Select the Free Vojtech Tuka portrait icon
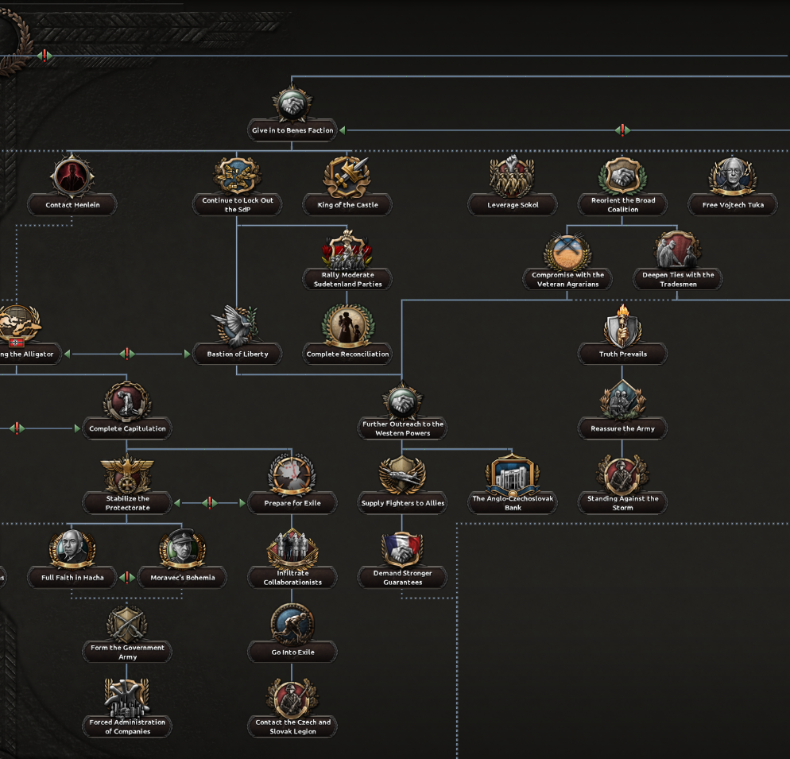This screenshot has height=759, width=790. (x=732, y=176)
